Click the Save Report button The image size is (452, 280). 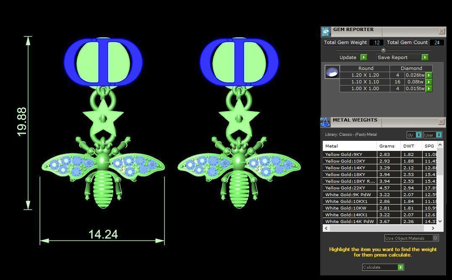[402, 57]
